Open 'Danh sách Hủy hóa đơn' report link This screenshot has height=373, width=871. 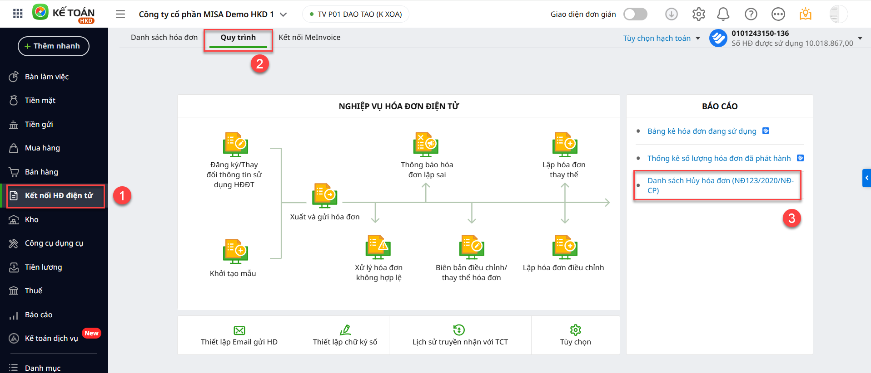click(720, 185)
